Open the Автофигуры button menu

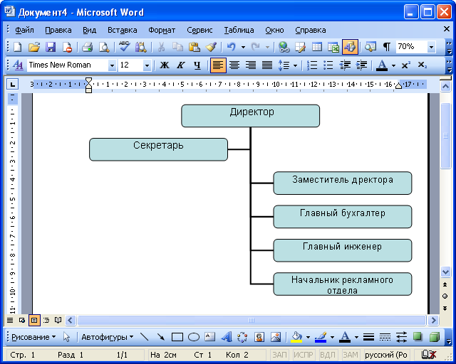[107, 337]
